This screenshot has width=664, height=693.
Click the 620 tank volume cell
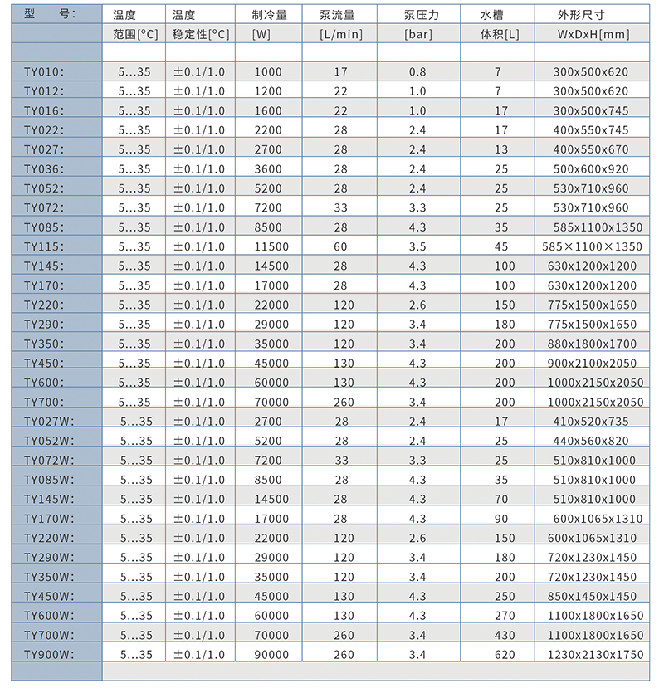click(505, 655)
